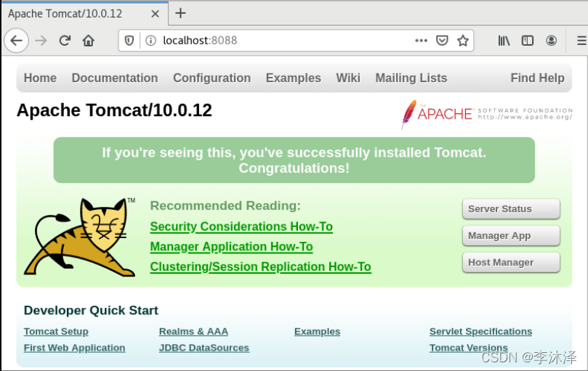
Task: Click the Apache Tomcat/10.0.12 page heading
Action: 114,110
